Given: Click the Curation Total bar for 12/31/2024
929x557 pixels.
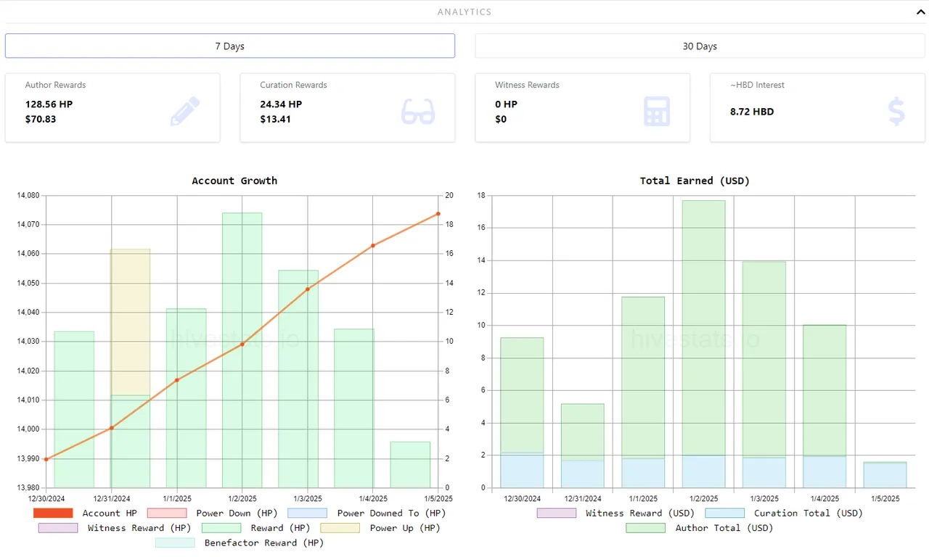Looking at the screenshot, I should pyautogui.click(x=583, y=474).
